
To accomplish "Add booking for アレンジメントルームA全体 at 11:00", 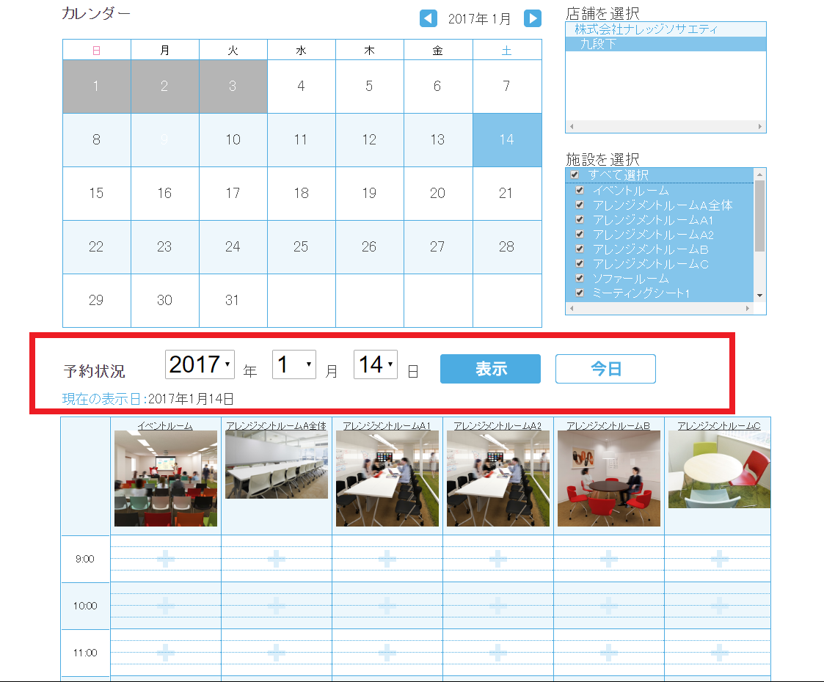I will coord(276,653).
